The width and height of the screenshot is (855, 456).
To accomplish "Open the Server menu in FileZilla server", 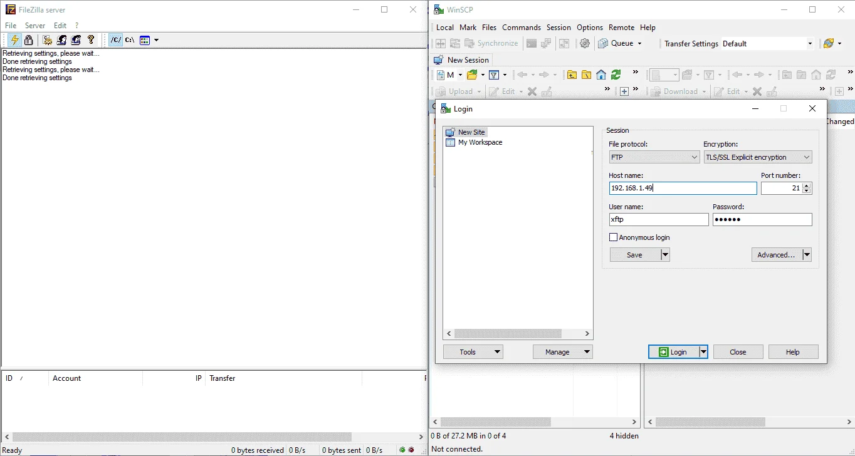I will 35,26.
